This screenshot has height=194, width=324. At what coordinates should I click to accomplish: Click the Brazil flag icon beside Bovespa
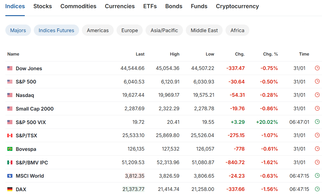click(10, 149)
